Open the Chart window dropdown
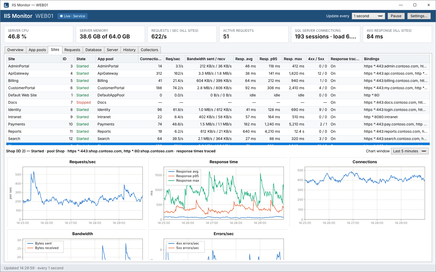 410,151
